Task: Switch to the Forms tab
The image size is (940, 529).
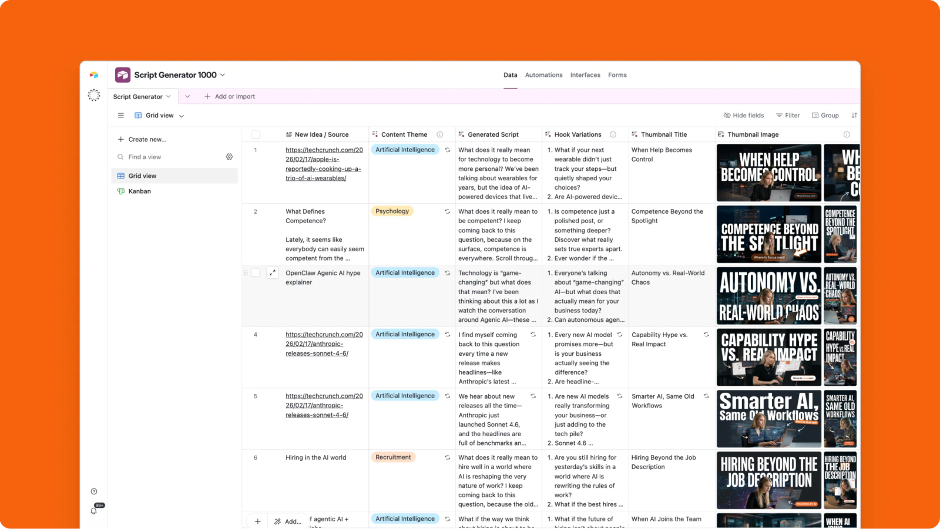Action: point(617,75)
